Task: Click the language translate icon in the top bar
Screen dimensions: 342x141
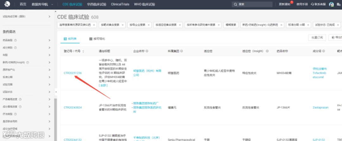Action: [338, 4]
